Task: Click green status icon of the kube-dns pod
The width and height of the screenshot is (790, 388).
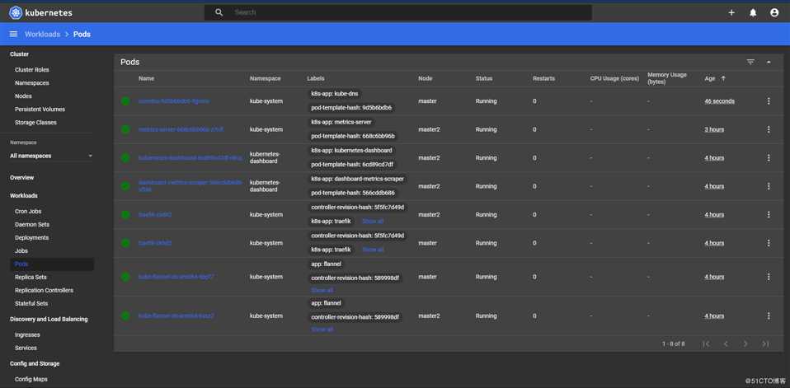Action: [x=125, y=101]
